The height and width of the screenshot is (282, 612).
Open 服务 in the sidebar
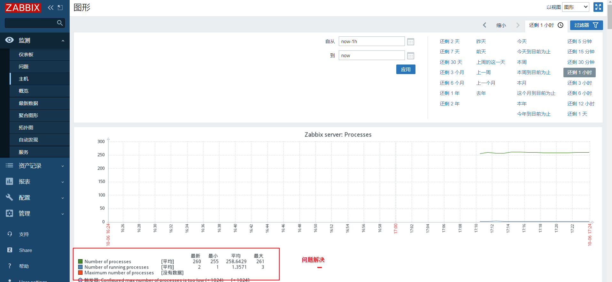point(40,152)
